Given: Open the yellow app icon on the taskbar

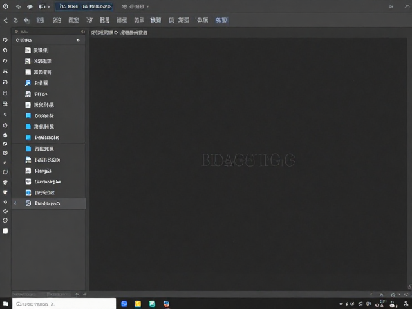Looking at the screenshot, I should pos(138,304).
